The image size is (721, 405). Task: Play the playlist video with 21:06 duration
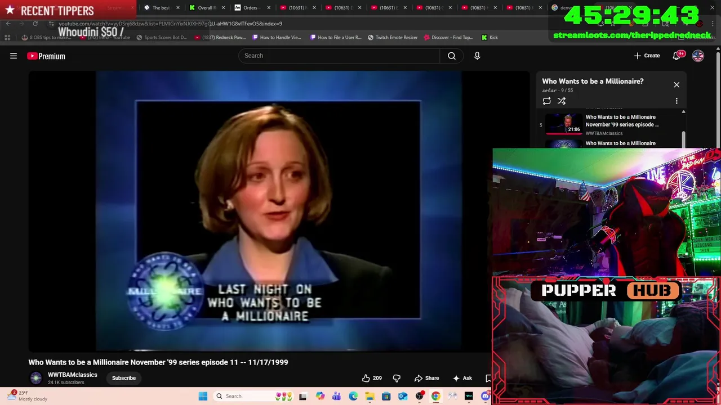pyautogui.click(x=564, y=124)
